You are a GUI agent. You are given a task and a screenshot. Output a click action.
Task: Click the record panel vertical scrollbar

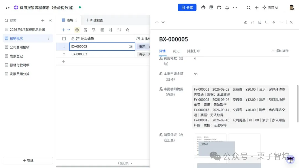[297, 104]
